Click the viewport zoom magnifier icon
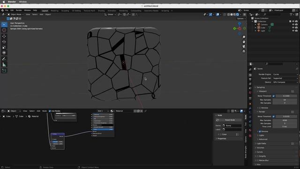 pyautogui.click(x=244, y=37)
